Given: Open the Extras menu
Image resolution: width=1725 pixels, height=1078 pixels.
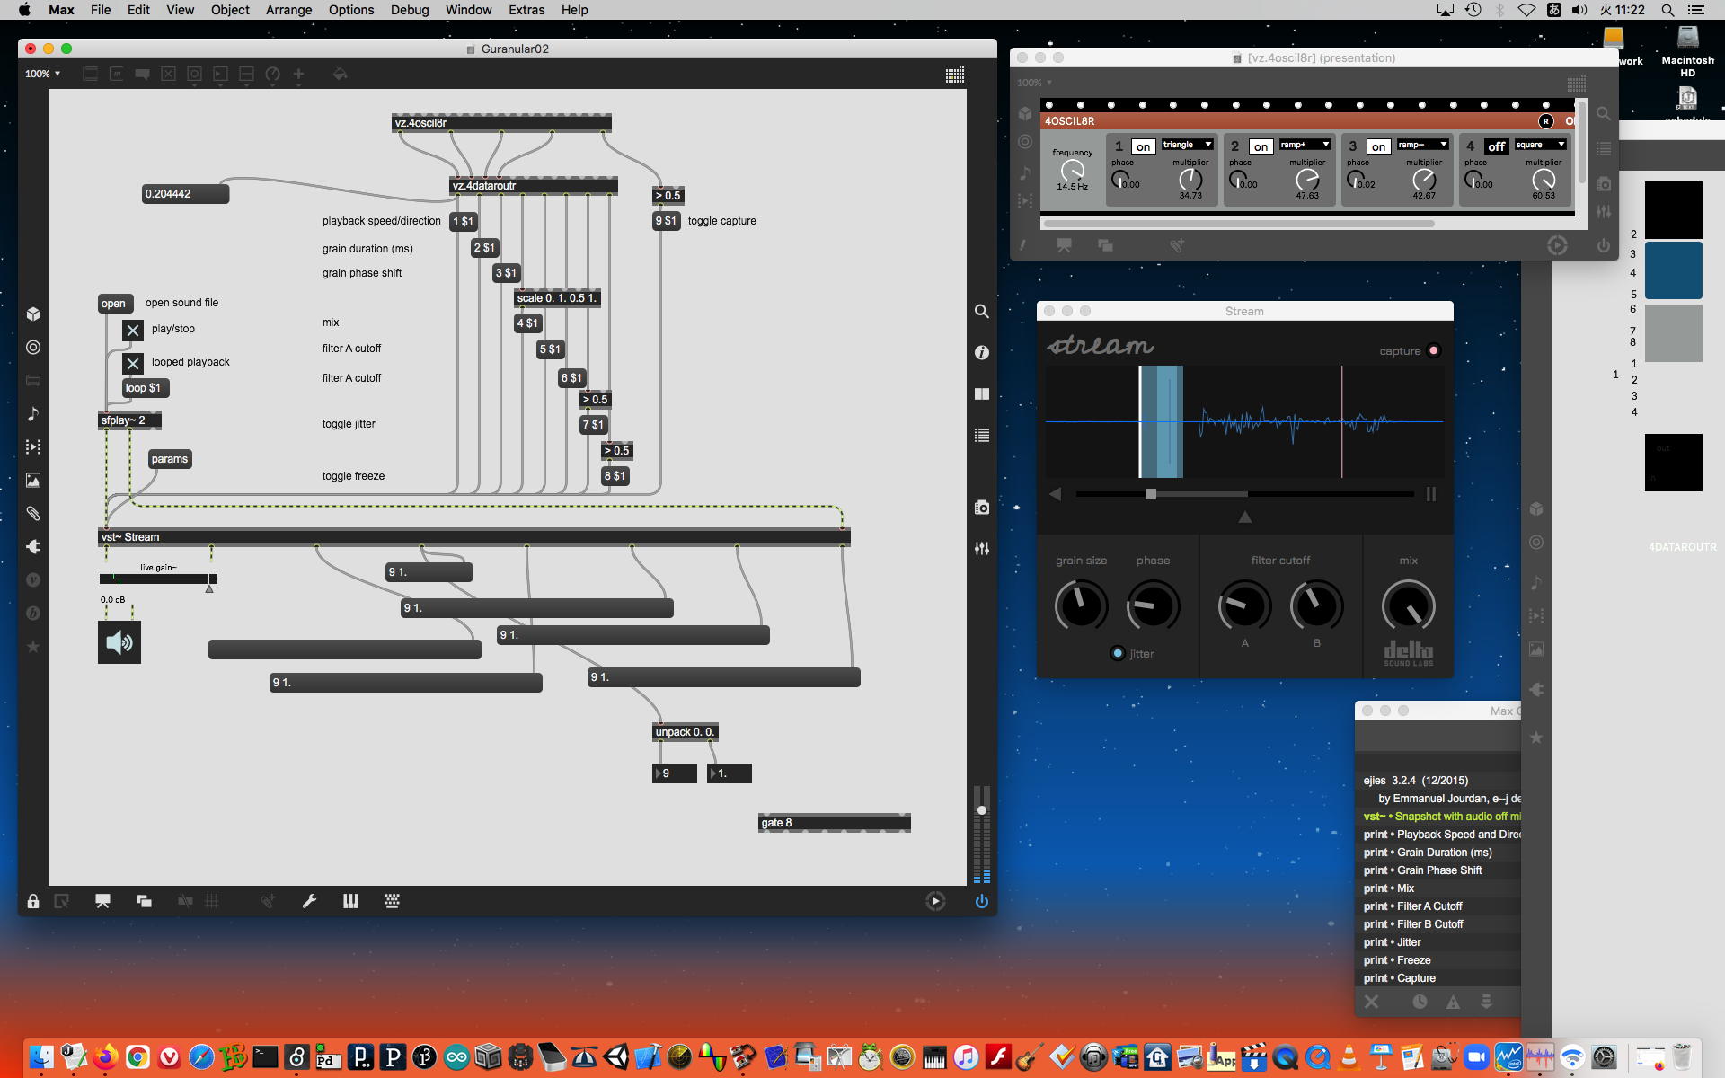Looking at the screenshot, I should 526,10.
